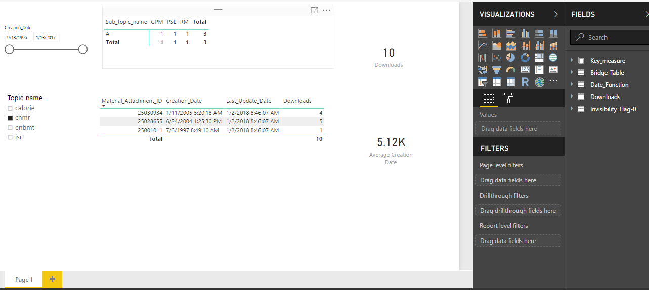649x290 pixels.
Task: Check the enbmt topic checkbox
Action: point(10,128)
